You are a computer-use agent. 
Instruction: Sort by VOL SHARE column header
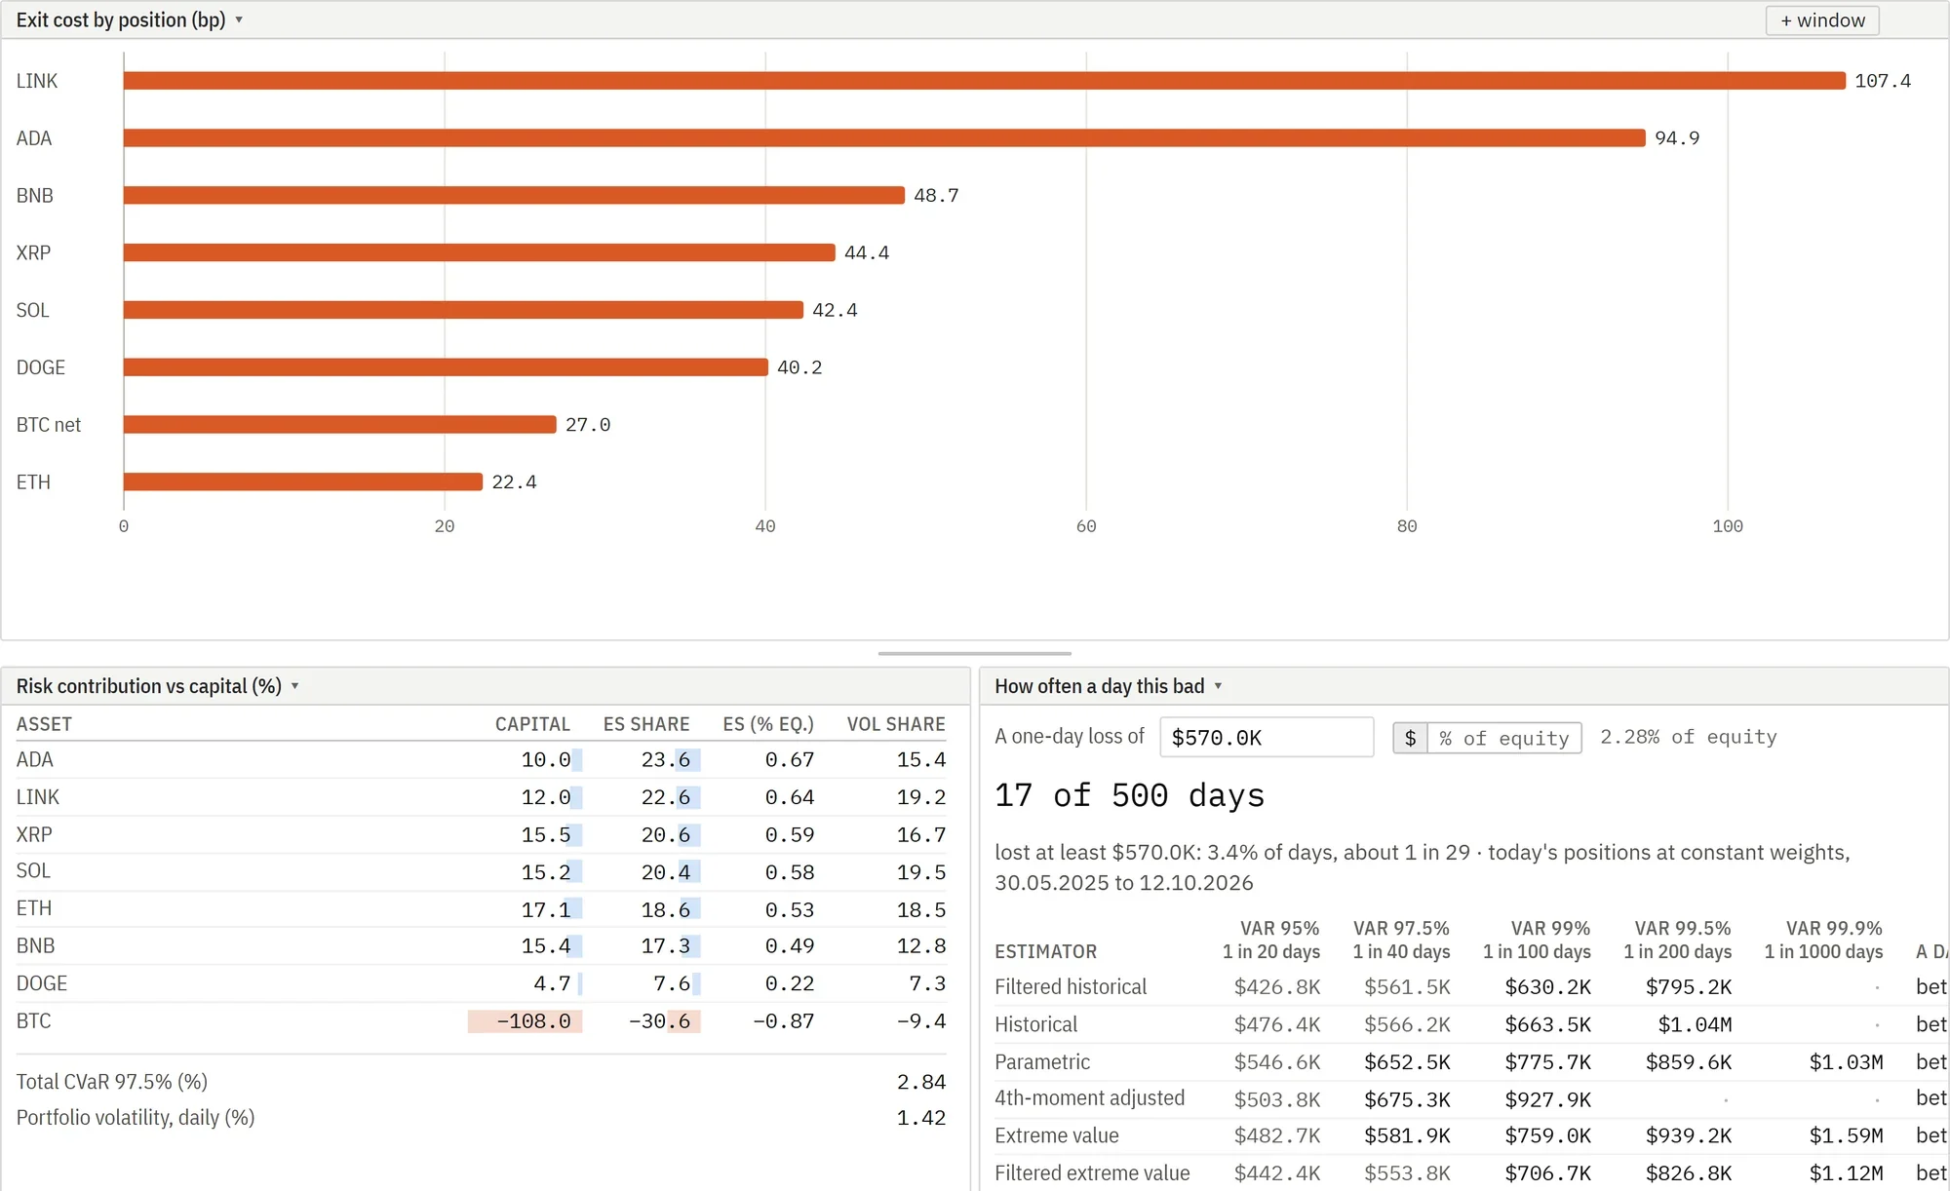pyautogui.click(x=896, y=724)
